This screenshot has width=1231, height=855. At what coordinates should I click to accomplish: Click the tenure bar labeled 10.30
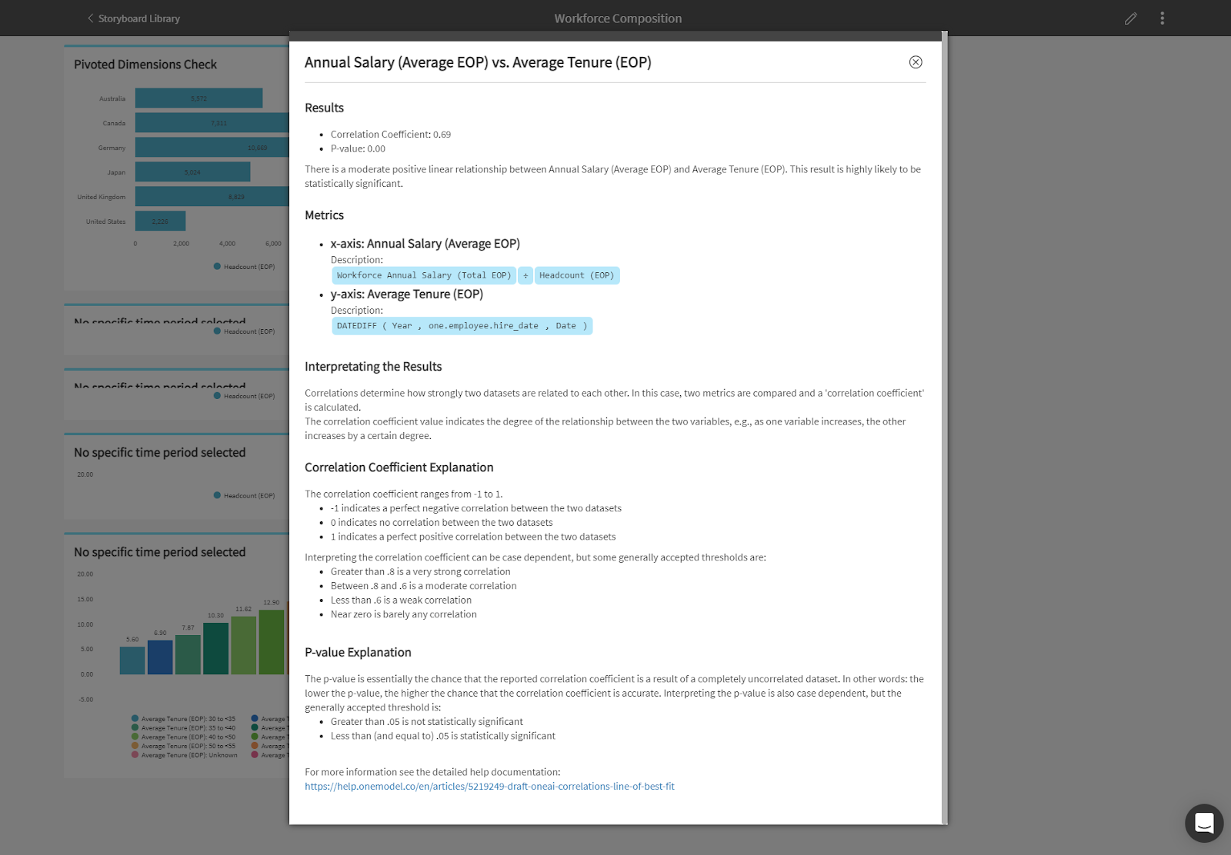pyautogui.click(x=215, y=649)
